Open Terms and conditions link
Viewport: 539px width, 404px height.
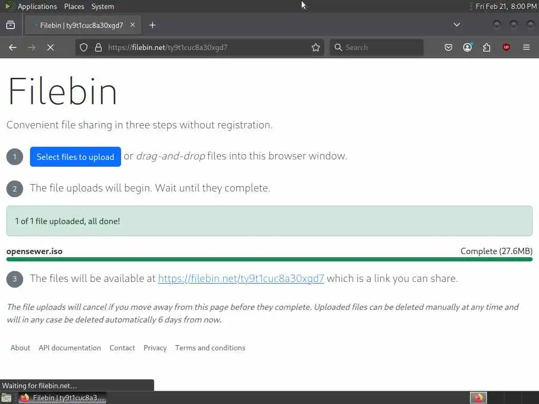[210, 348]
